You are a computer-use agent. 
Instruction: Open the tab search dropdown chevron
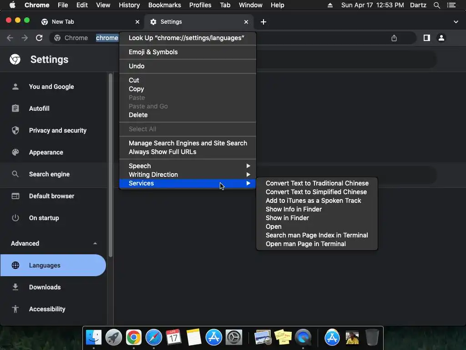click(456, 22)
